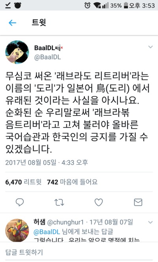
Task: Expand the BaalDL tweet options chevron
Action: 150,47
